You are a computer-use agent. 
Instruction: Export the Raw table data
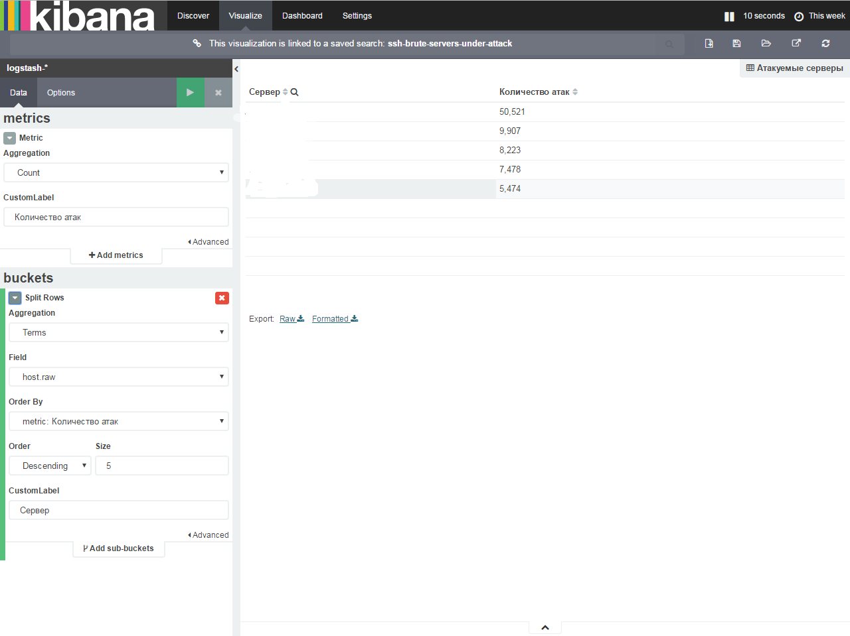(x=292, y=319)
